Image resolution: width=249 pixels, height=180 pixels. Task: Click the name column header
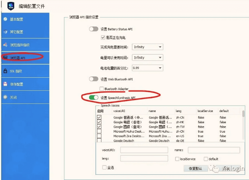[x=152, y=111]
